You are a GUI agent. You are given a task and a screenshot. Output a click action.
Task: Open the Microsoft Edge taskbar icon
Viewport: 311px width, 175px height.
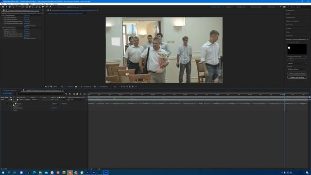(x=34, y=173)
